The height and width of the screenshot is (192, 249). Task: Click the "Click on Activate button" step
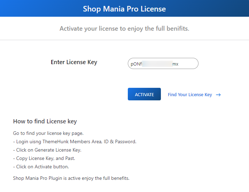41,167
